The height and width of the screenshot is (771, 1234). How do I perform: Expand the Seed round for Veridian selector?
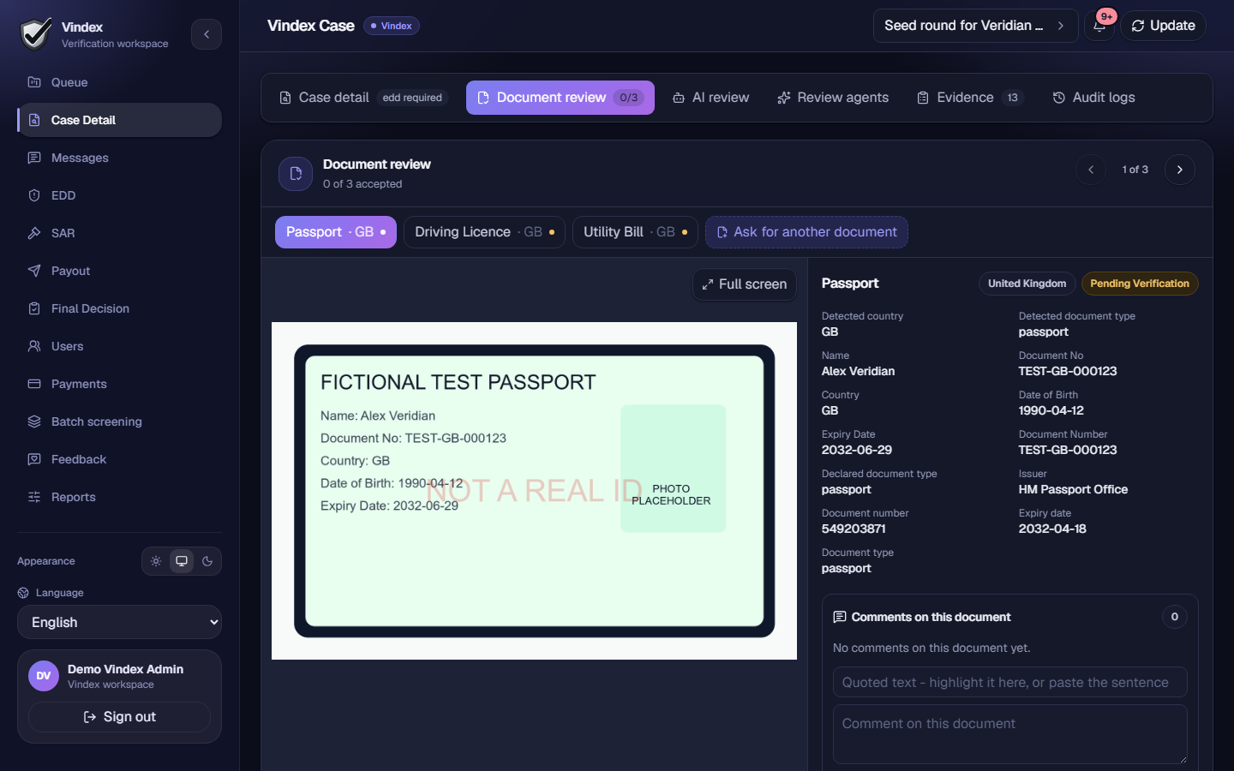point(975,26)
